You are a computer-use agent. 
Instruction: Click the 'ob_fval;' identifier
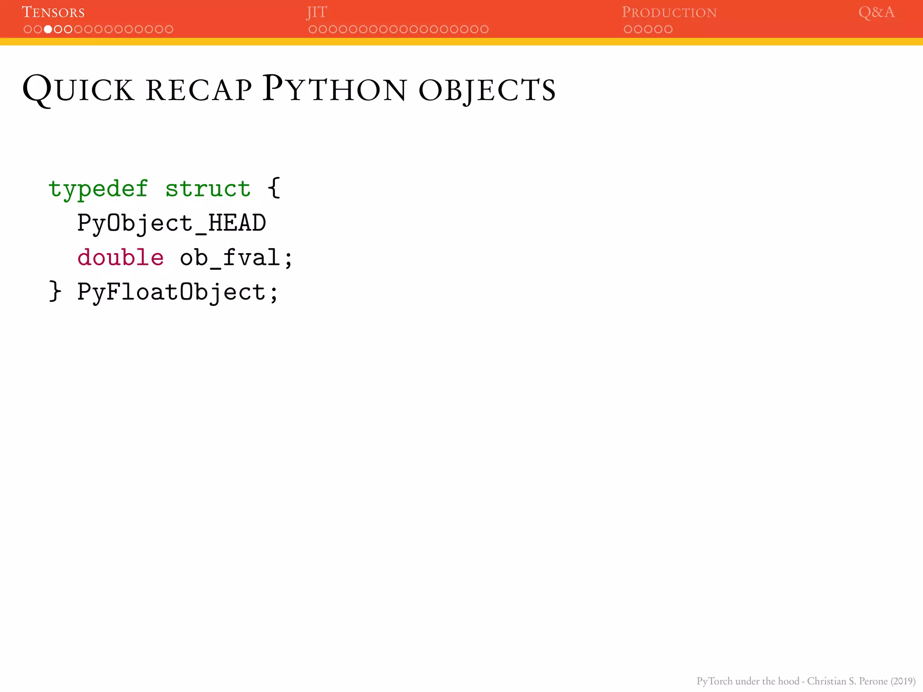pyautogui.click(x=237, y=258)
